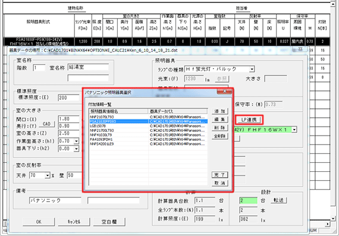This screenshot has height=236, width=339.
Task: Click the 壁 reflectance field showing 50
Action: pos(75,175)
